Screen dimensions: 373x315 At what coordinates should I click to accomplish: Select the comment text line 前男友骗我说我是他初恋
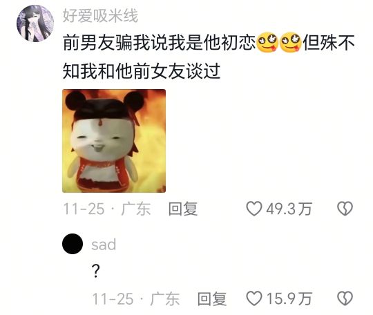coord(159,43)
